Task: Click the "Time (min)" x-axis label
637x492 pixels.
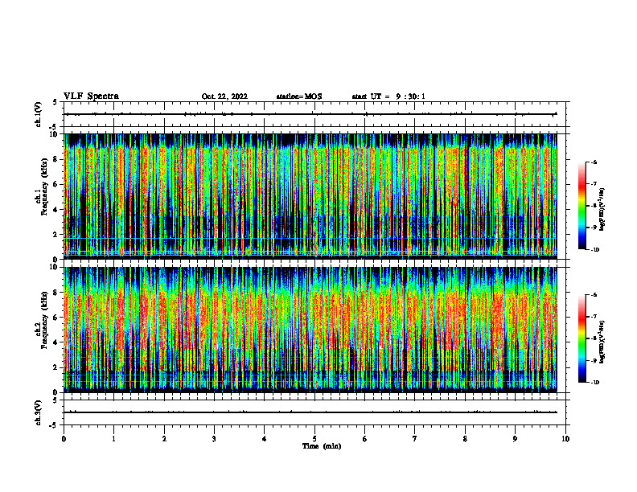Action: pos(322,446)
